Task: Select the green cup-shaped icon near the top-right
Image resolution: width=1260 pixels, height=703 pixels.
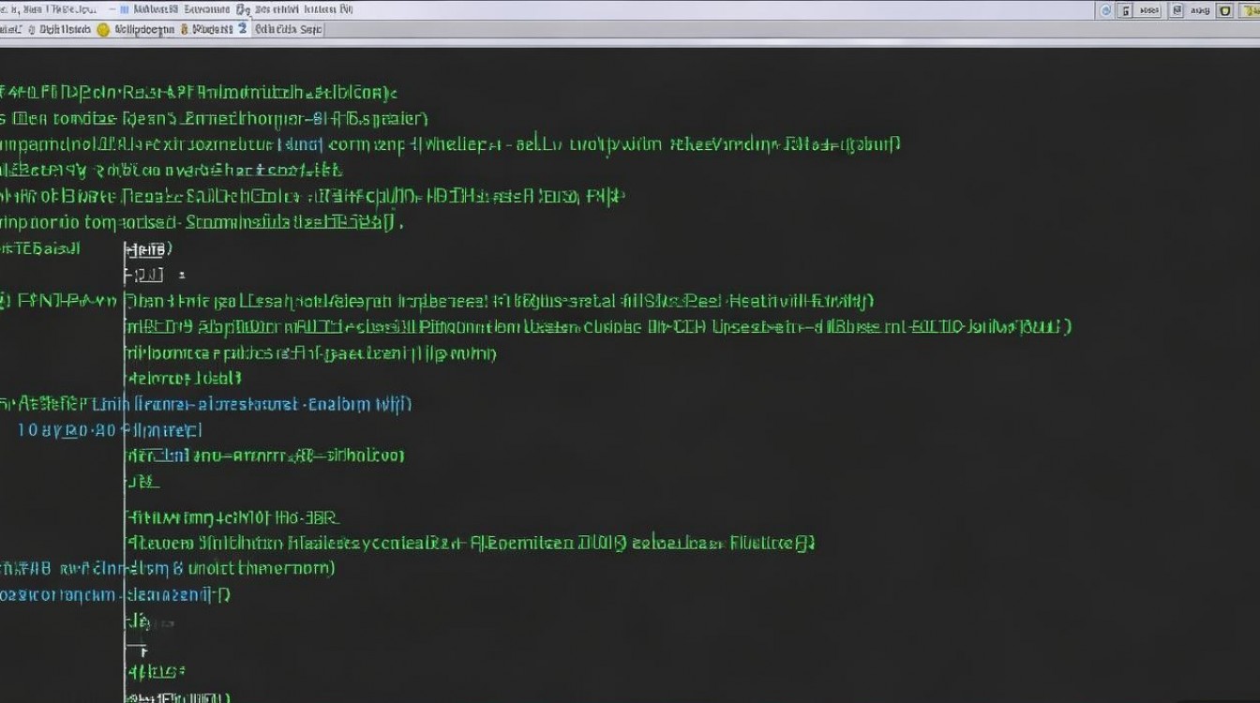Action: [x=1225, y=8]
